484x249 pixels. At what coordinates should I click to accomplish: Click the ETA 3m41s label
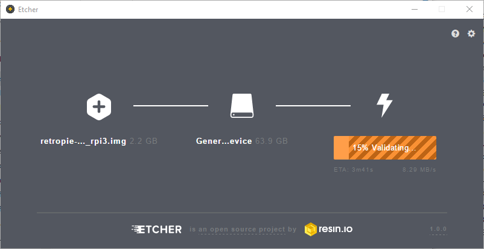354,170
